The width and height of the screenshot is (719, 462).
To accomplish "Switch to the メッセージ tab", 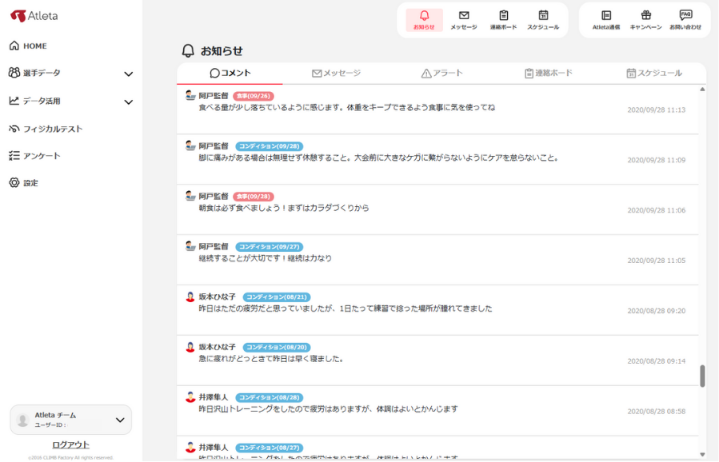I will pos(336,73).
